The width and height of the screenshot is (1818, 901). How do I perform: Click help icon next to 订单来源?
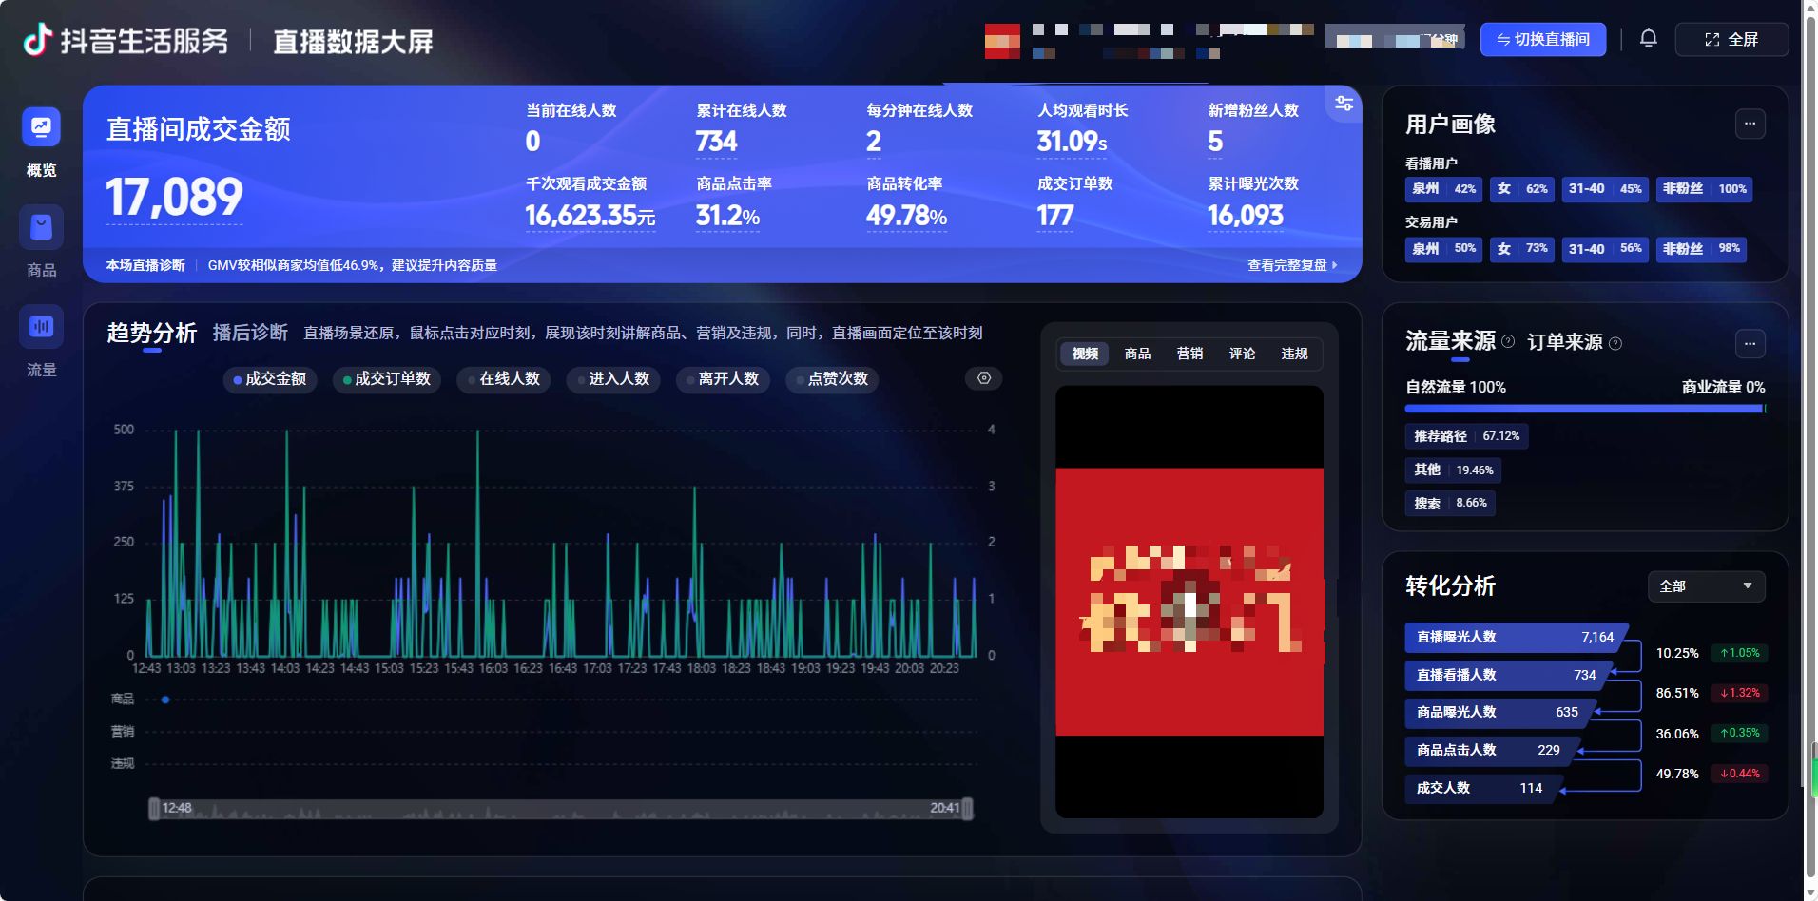(x=1615, y=343)
